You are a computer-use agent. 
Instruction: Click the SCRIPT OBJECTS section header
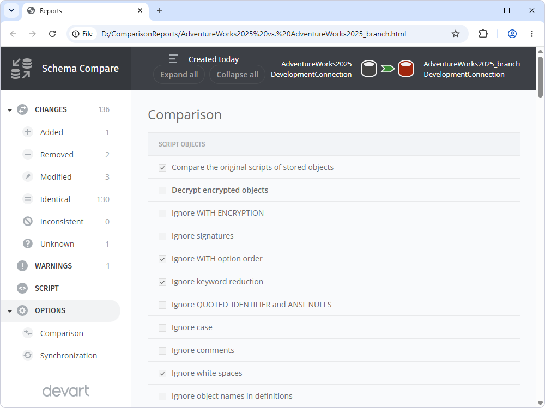[x=334, y=144]
